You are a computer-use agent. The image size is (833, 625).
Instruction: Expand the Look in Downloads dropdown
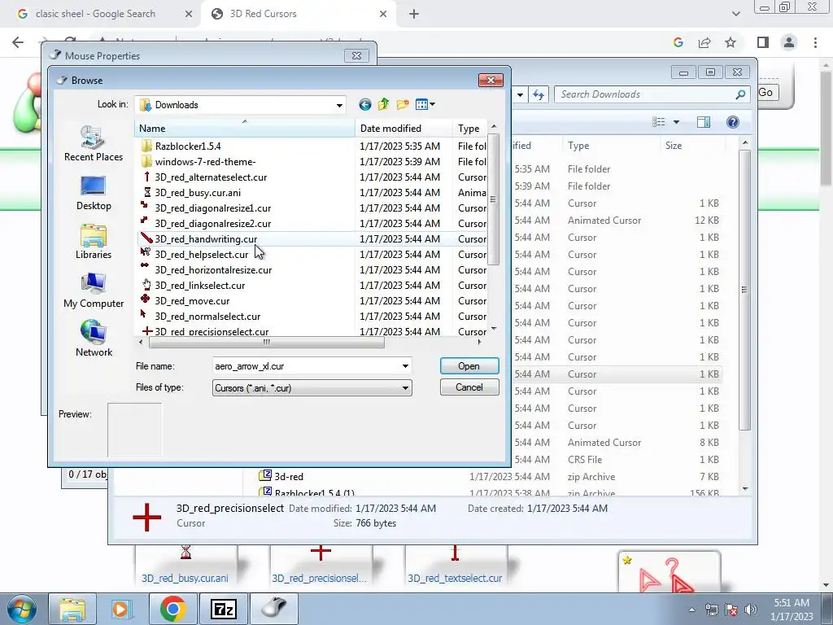point(339,105)
